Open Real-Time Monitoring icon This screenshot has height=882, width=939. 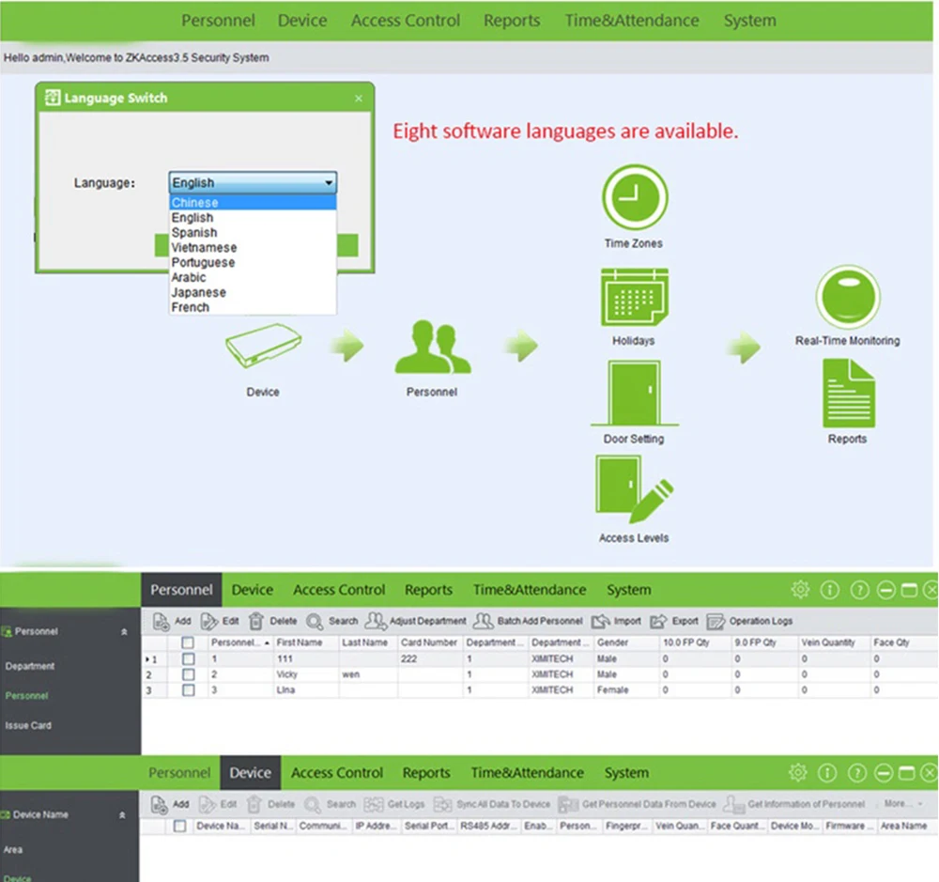847,297
